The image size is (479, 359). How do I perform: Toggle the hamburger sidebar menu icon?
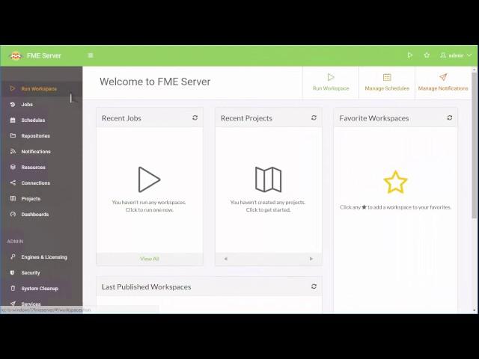tap(91, 55)
